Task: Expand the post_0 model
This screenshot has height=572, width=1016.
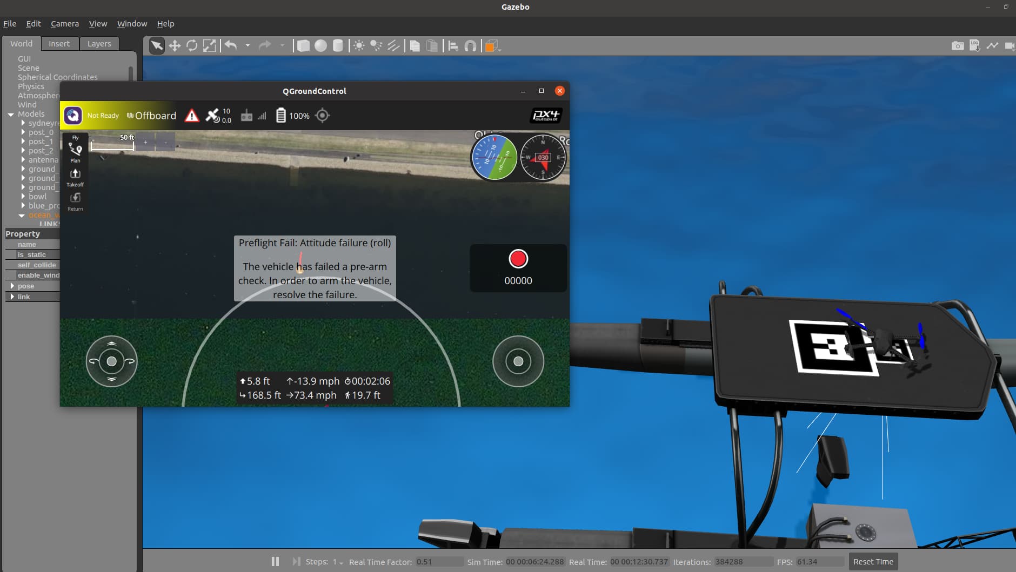Action: (x=23, y=132)
